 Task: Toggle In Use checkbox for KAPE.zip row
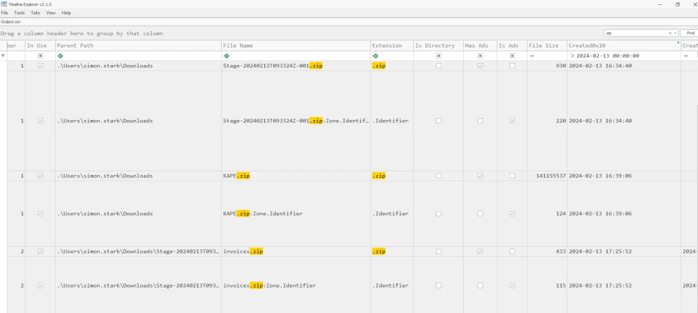click(40, 176)
